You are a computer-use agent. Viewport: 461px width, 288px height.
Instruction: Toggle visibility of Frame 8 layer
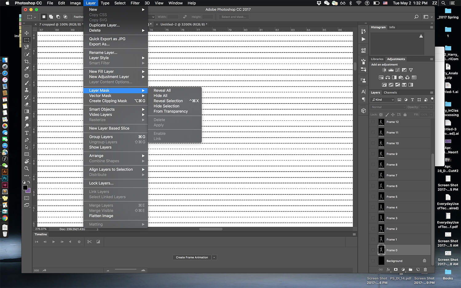coord(373,165)
